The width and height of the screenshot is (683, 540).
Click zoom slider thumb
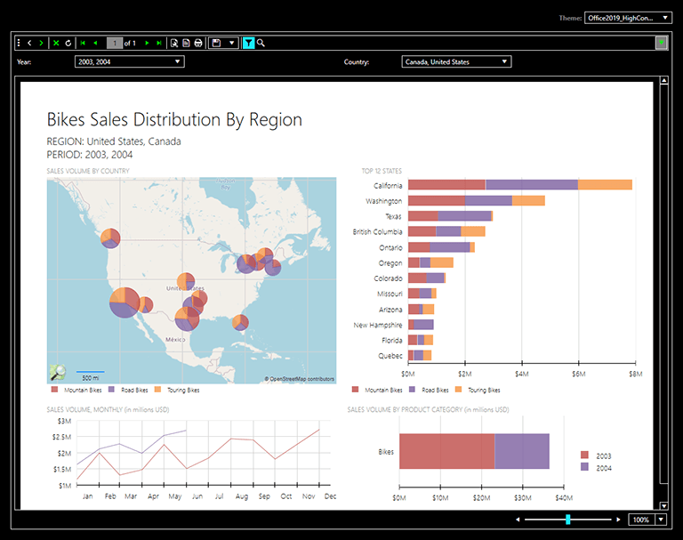click(x=567, y=520)
